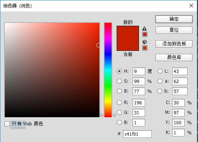The height and width of the screenshot is (142, 198).
Task: Click the 添加到色板 button
Action: (174, 44)
